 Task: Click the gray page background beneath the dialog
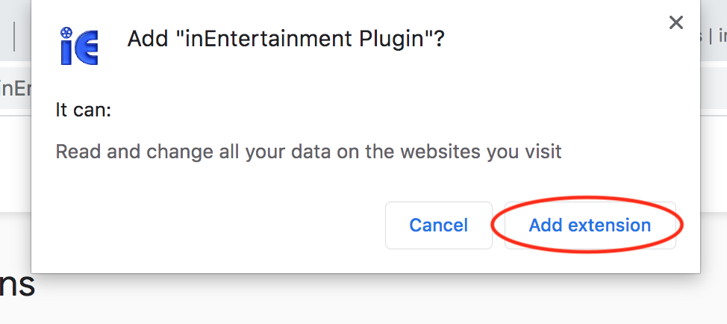[371, 300]
